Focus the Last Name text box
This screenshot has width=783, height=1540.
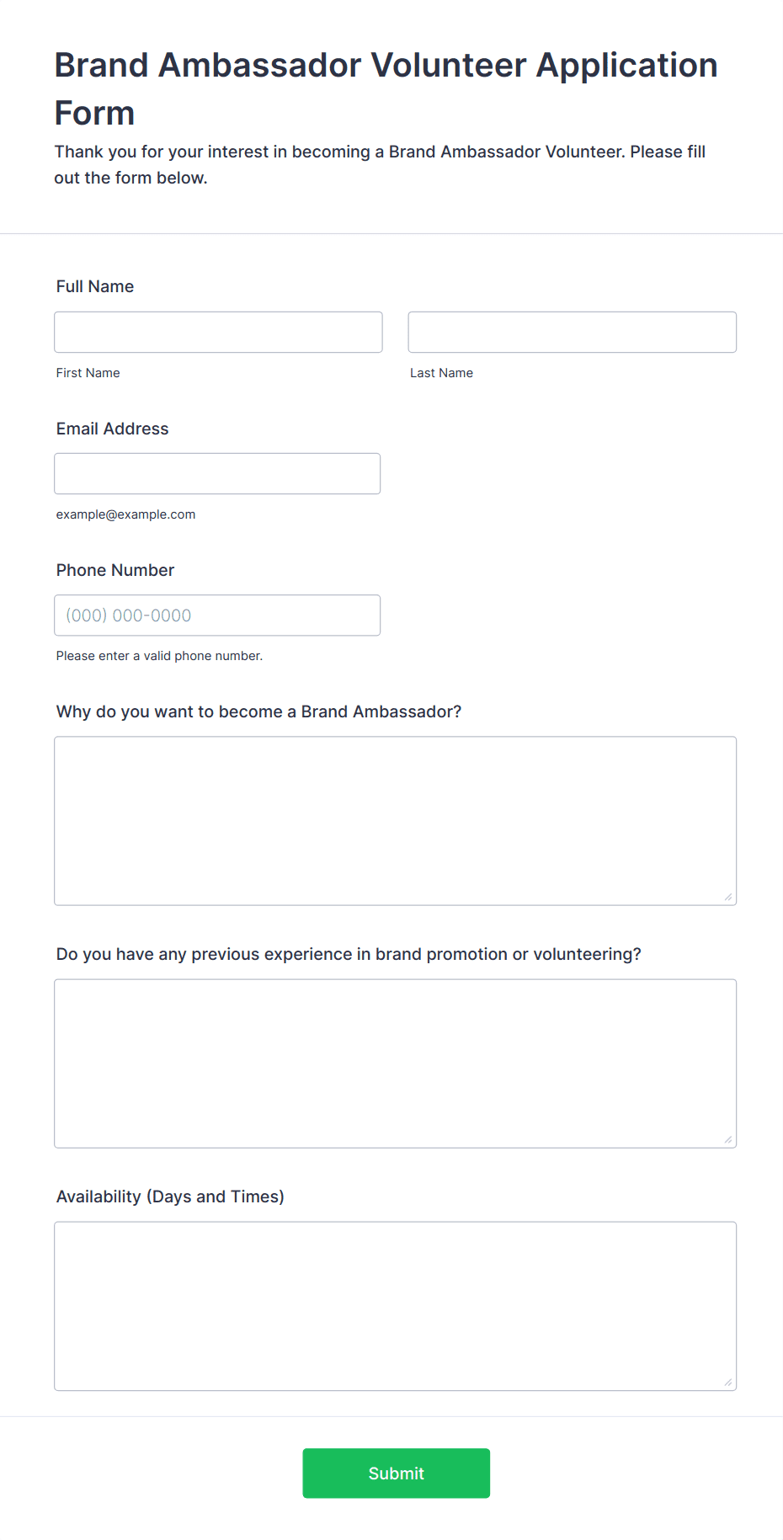coord(572,332)
